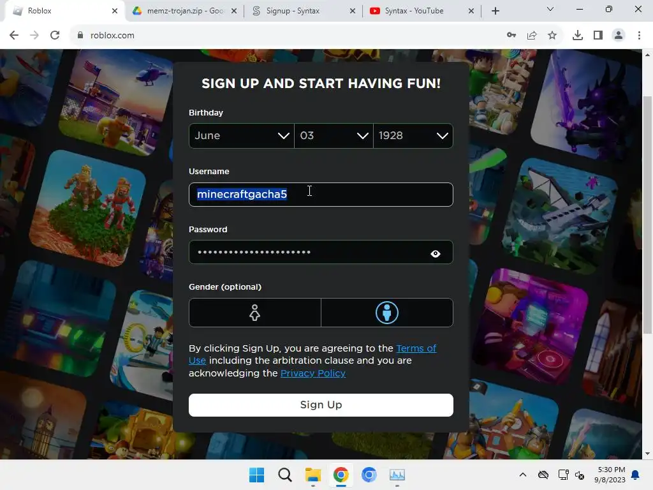
Task: Close the Syntax - YouTube tab
Action: (x=471, y=11)
